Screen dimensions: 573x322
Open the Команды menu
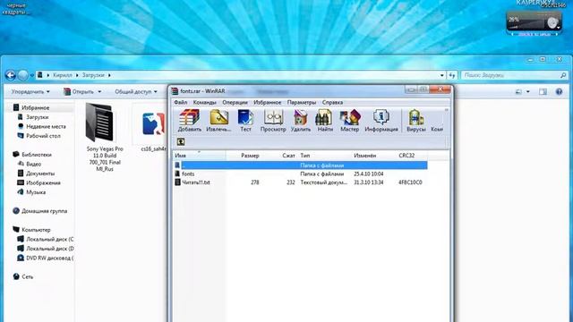tap(205, 102)
